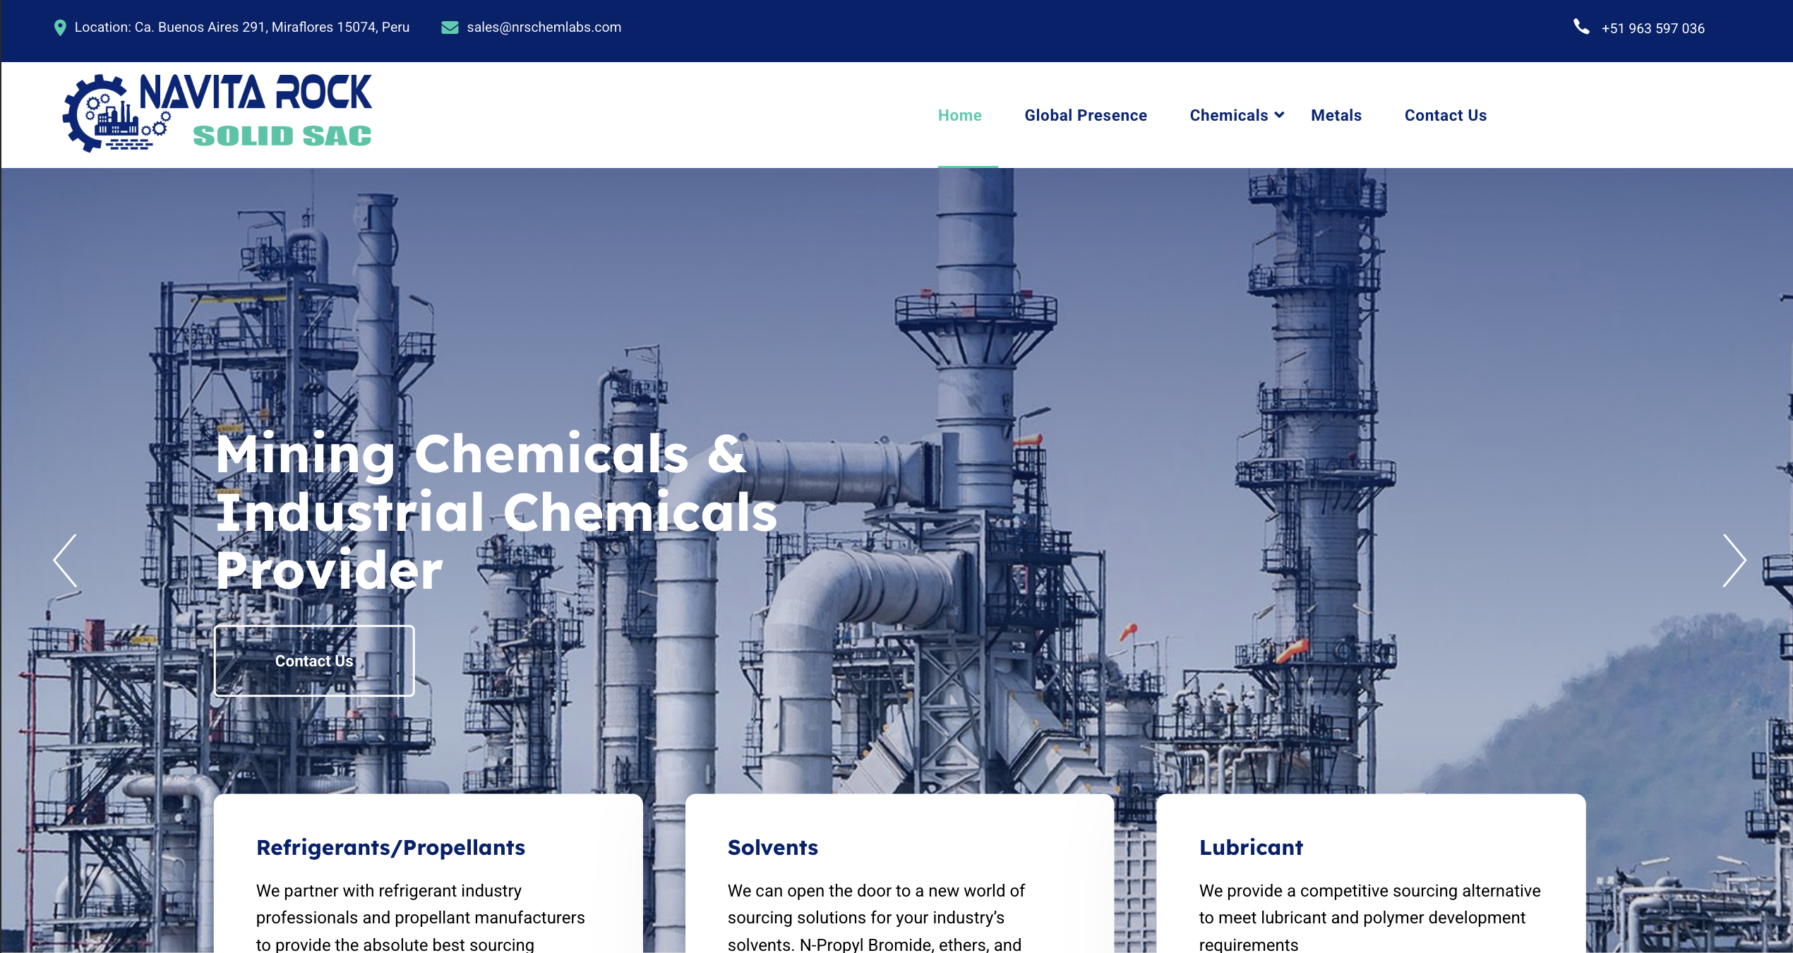Click the Miraflores location address text

[x=241, y=28]
